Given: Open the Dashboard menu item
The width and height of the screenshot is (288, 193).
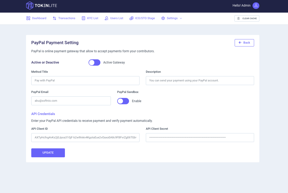Looking at the screenshot, I should click(x=36, y=18).
